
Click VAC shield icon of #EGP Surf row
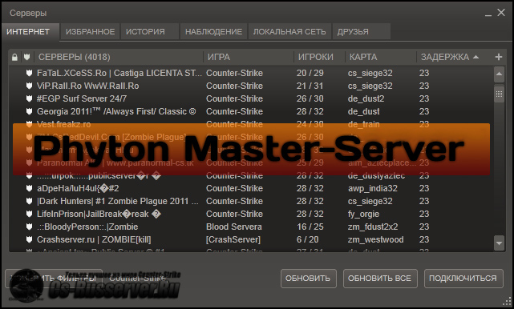click(x=29, y=98)
